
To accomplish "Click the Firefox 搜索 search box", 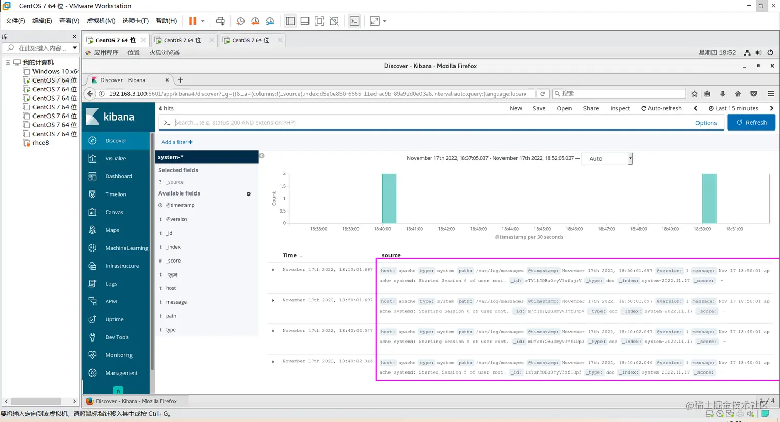I will point(619,94).
